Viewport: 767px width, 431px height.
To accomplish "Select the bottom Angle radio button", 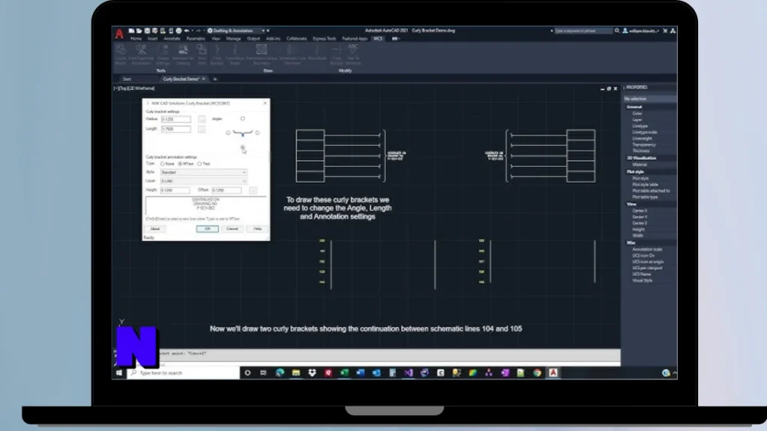I will (x=243, y=147).
